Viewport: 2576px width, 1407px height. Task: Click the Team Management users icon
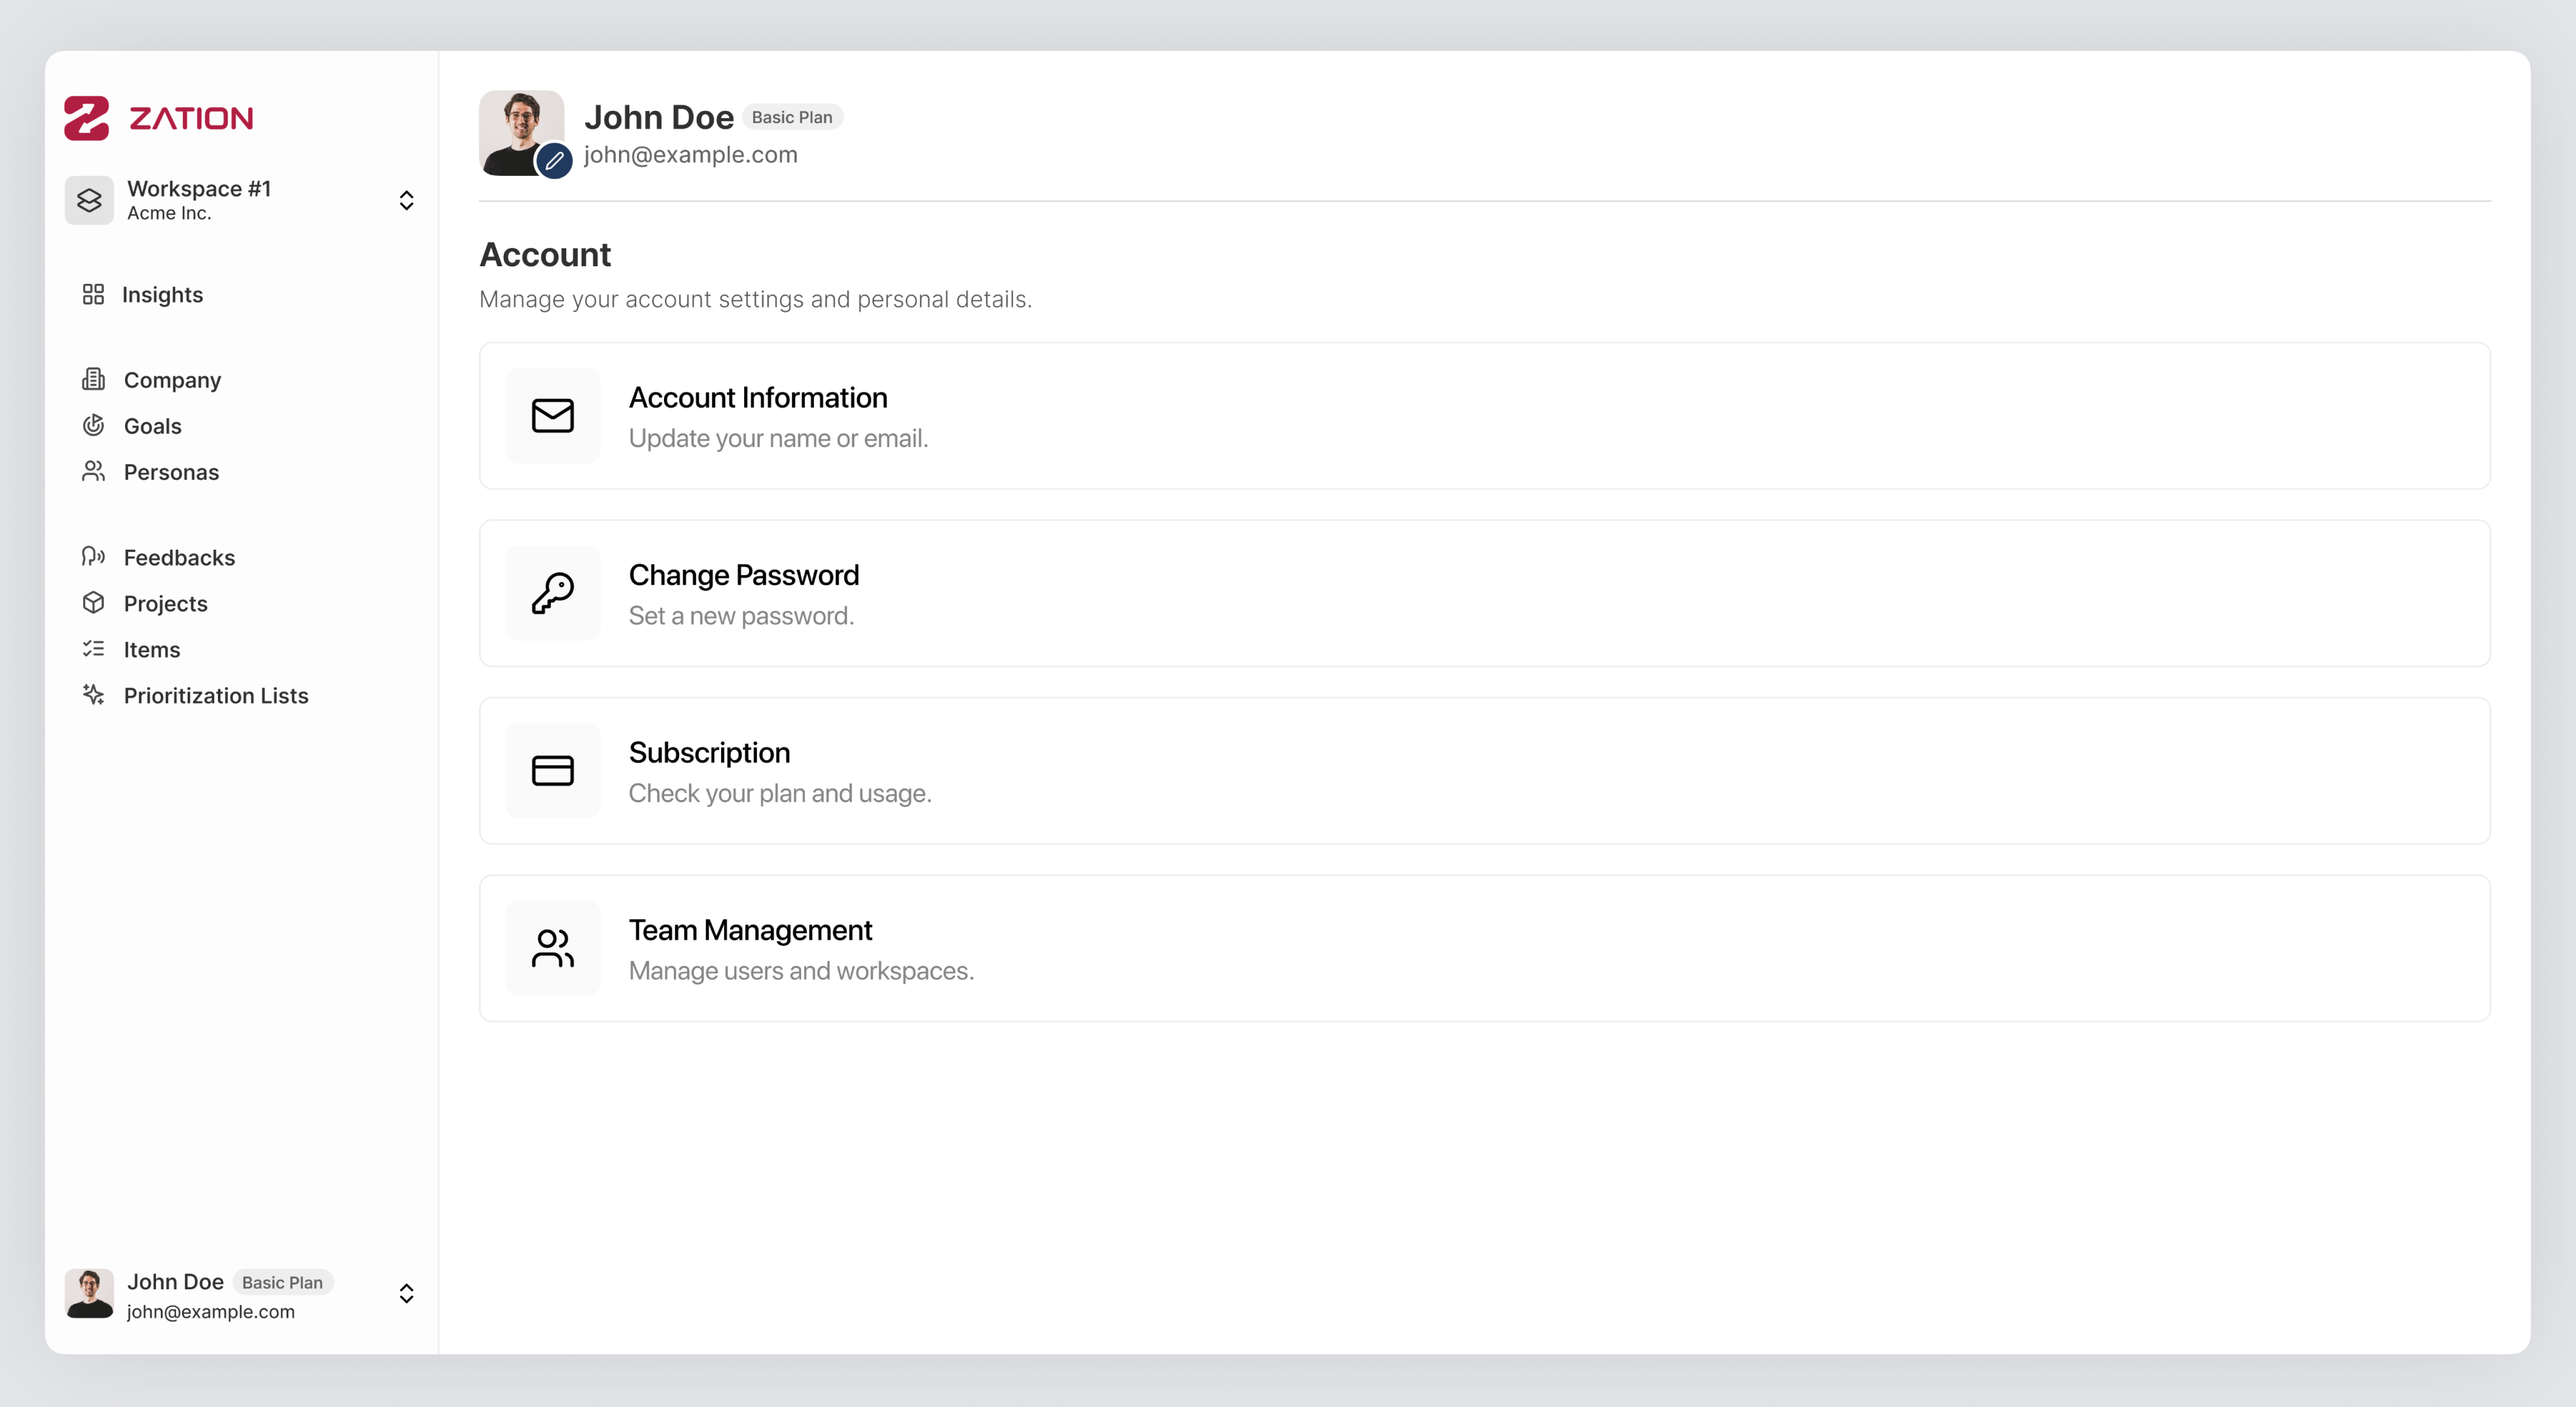pos(552,948)
